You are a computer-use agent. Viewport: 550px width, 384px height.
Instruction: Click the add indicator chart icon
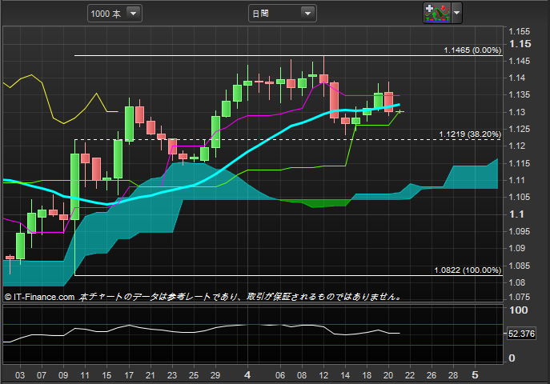click(436, 13)
